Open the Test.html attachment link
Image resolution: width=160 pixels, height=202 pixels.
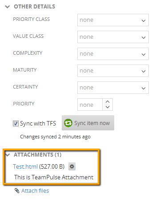(x=25, y=166)
